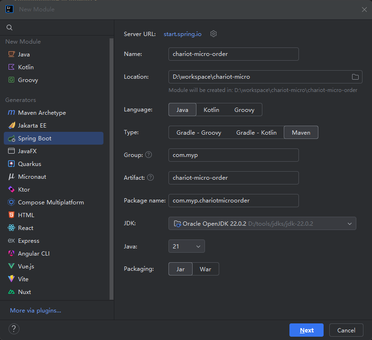
Task: Click the Vite lightning icon
Action: (11, 279)
